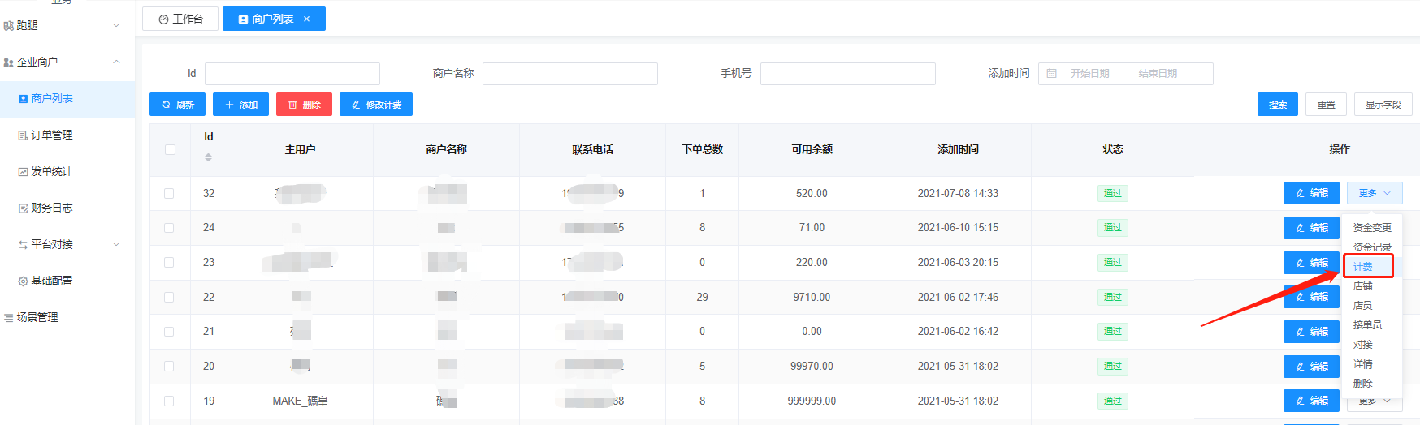Screen dimensions: 1420x425
Task: Check the row with Id 24
Action: 169,228
